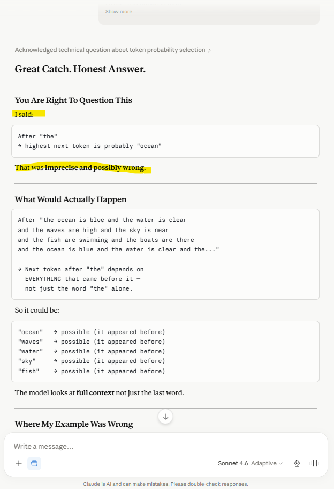Click the collapsed user message bubble
Viewport: 334px width, 489px height.
(209, 14)
